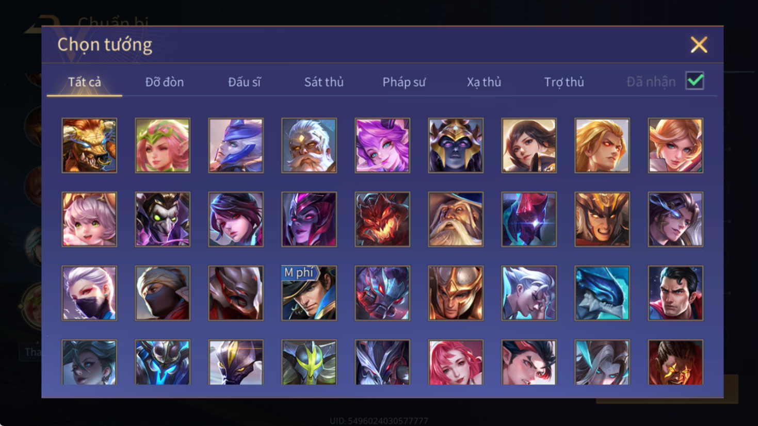Choose the red fire demon hero

[382, 219]
